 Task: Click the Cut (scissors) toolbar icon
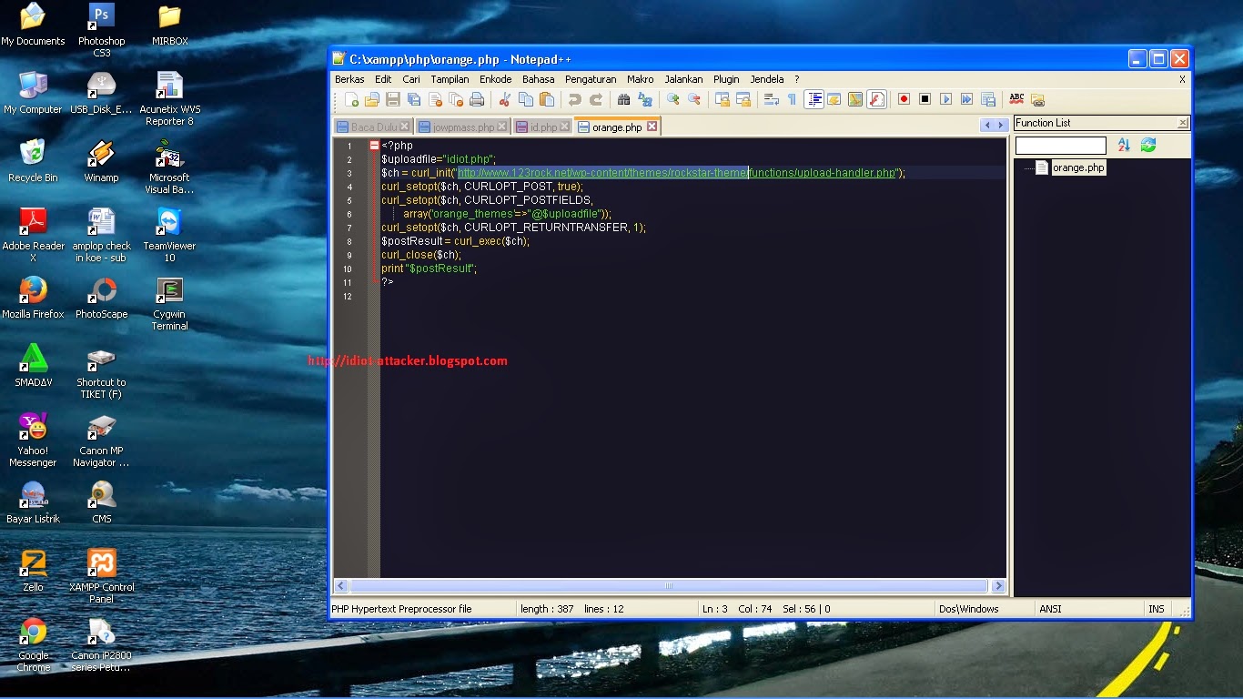click(x=505, y=99)
